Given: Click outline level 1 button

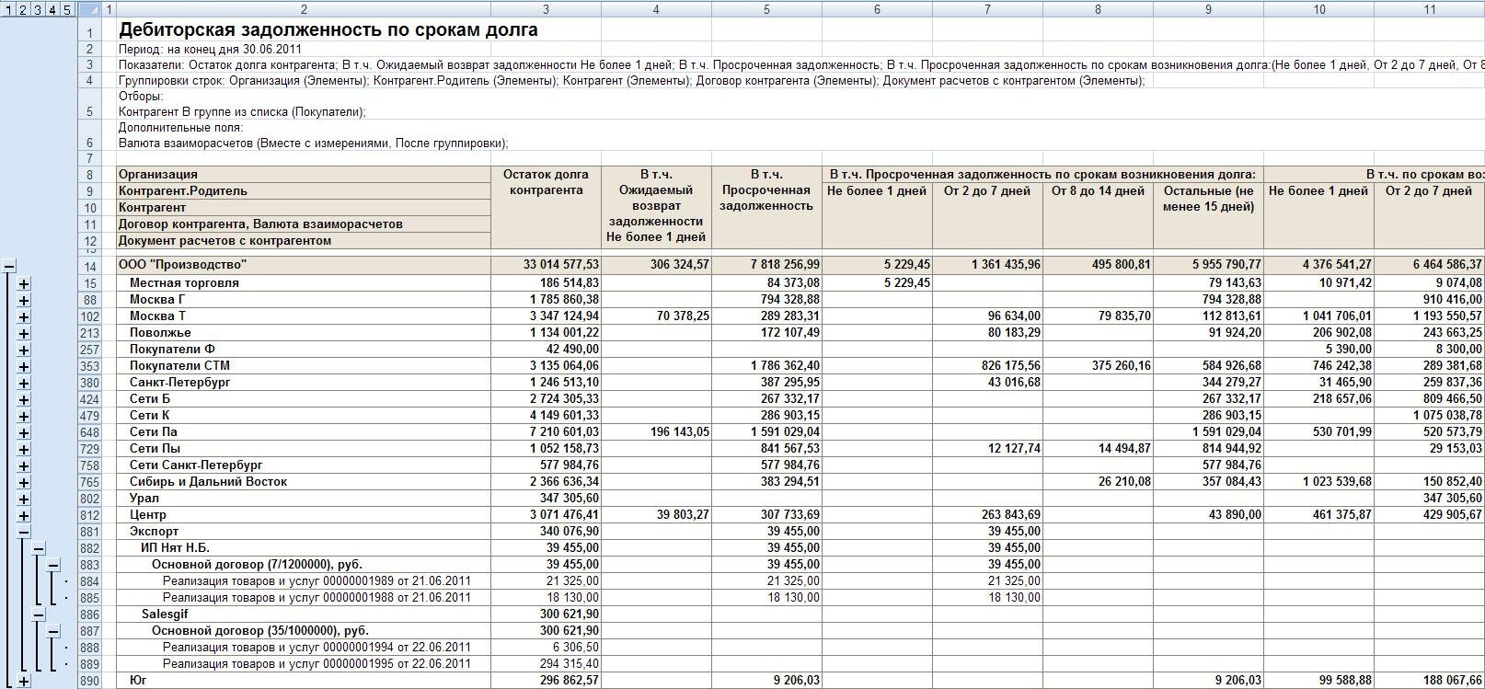Looking at the screenshot, I should click(x=9, y=9).
